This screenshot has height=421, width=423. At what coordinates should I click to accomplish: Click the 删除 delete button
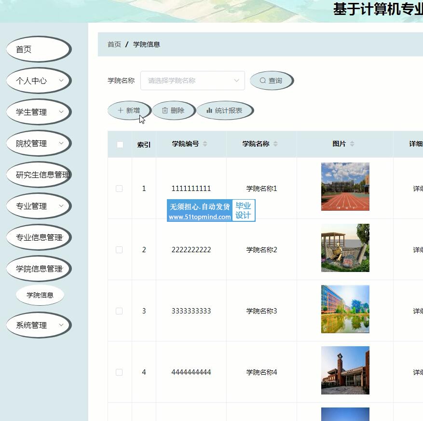(174, 110)
